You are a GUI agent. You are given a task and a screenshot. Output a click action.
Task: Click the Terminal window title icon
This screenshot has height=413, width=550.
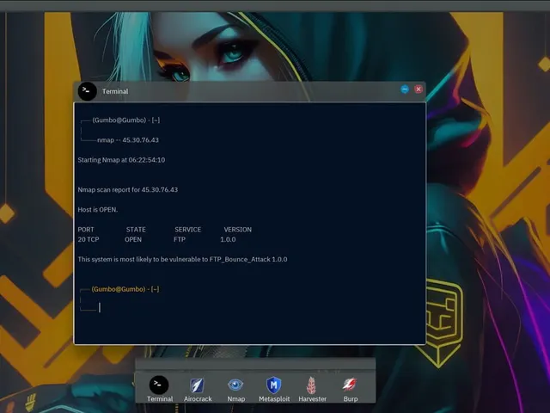click(x=87, y=91)
